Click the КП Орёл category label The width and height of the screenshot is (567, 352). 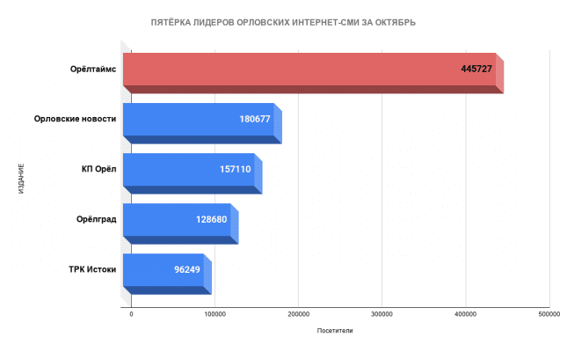pyautogui.click(x=99, y=169)
